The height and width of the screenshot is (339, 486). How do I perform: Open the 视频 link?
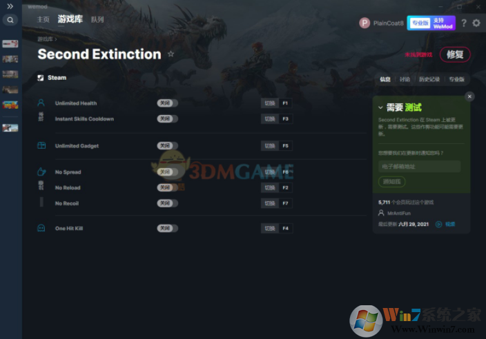click(x=450, y=224)
